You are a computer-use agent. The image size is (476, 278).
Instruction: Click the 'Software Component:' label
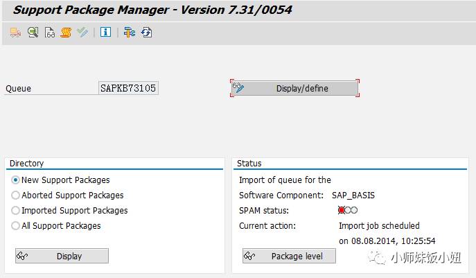tap(281, 195)
